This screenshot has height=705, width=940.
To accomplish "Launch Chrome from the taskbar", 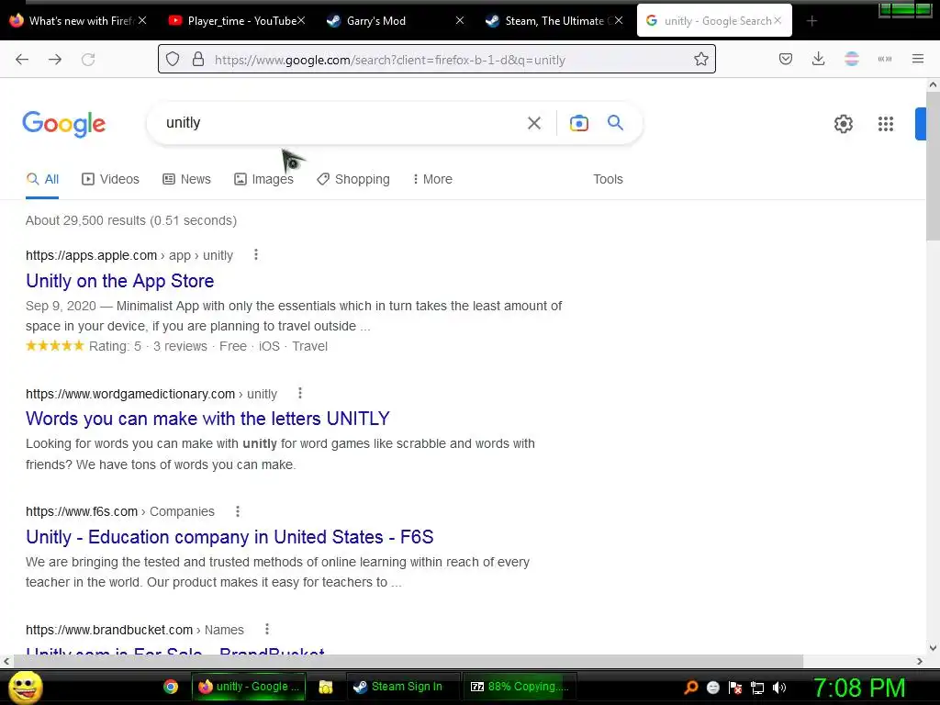I will pyautogui.click(x=171, y=687).
